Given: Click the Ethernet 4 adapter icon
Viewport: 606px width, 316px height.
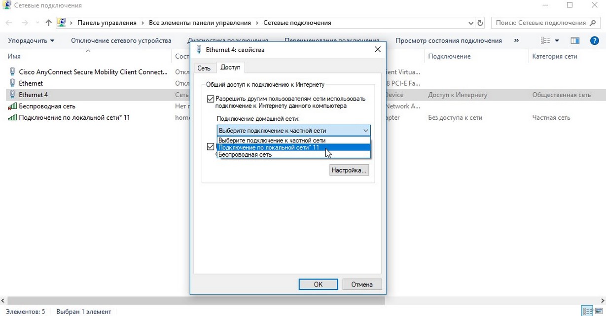Looking at the screenshot, I should [x=12, y=95].
